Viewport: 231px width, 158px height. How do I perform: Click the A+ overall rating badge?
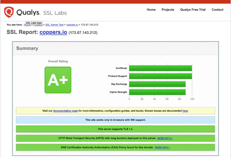click(x=58, y=80)
